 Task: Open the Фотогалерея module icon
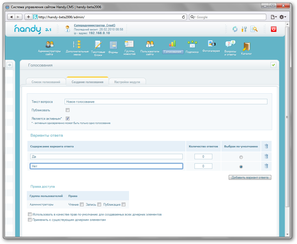coord(211,44)
